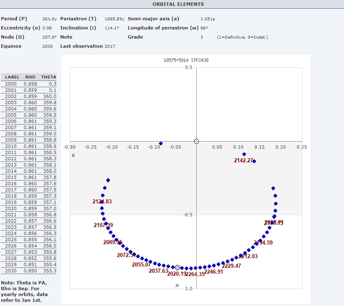The width and height of the screenshot is (344, 306).
Task: Select the 2124.83 epoch label on the orbit
Action: [102, 201]
